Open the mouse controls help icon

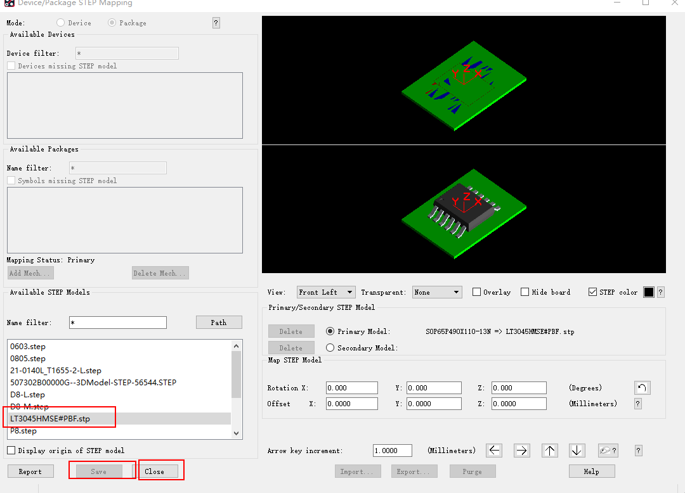[608, 450]
